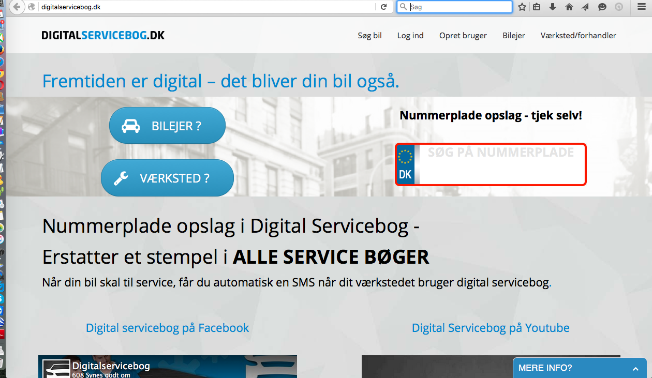Open the Log ind menu item
The image size is (652, 378).
pyautogui.click(x=410, y=35)
